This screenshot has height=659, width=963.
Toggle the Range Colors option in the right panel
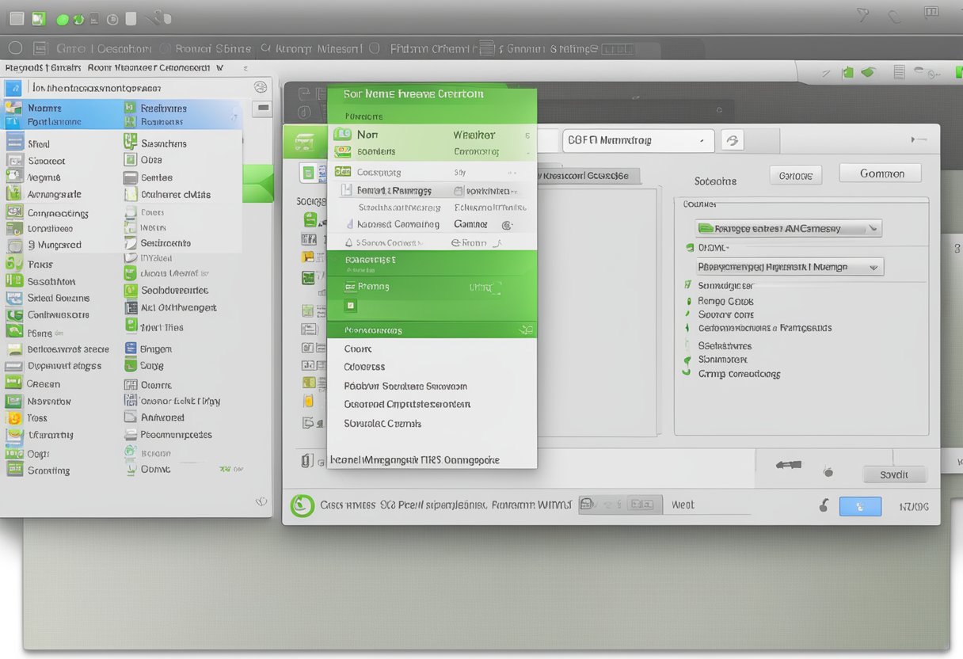pyautogui.click(x=686, y=301)
